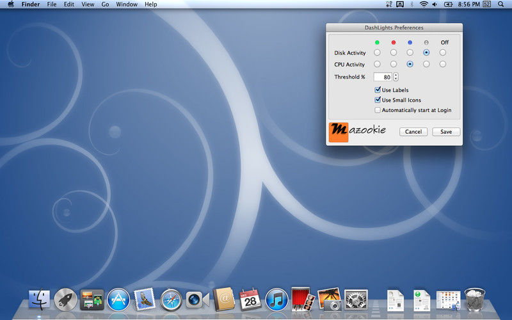The height and width of the screenshot is (320, 512).
Task: Select blue light for CPU Activity
Action: click(x=410, y=65)
